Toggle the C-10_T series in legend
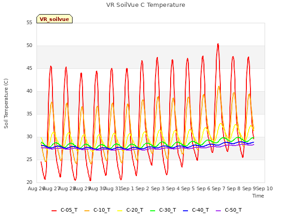Screen dimensions: 292x219 point(97,210)
